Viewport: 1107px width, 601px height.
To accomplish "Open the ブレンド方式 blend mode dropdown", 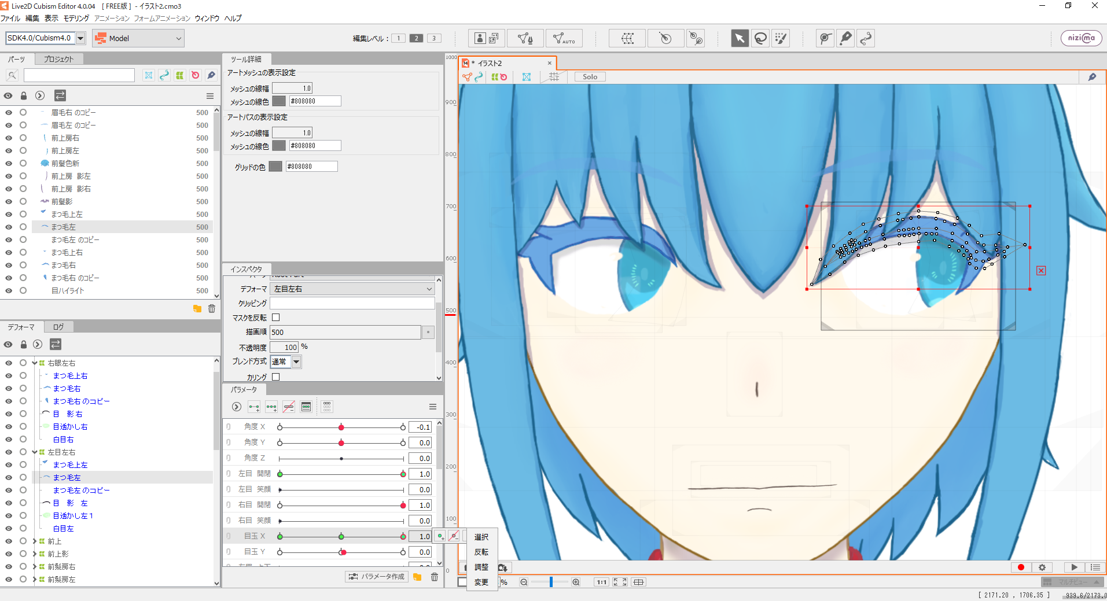I will [296, 362].
